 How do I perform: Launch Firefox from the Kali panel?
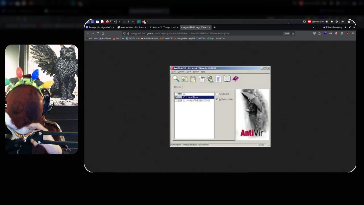107,22
